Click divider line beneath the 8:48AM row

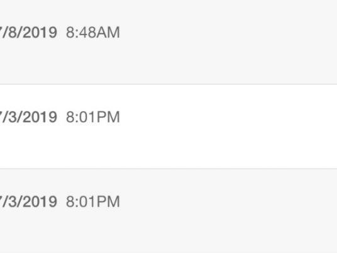pyautogui.click(x=168, y=84)
